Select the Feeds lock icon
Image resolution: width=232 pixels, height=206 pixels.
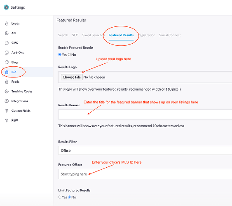click(7, 82)
